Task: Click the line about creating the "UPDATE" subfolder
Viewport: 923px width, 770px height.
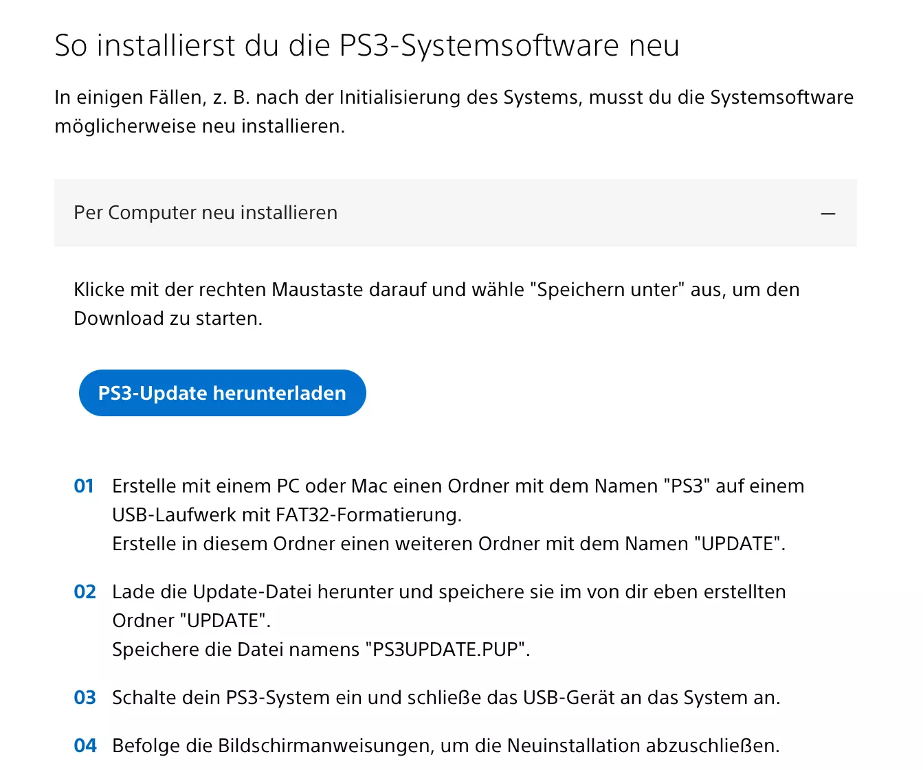Action: 449,544
